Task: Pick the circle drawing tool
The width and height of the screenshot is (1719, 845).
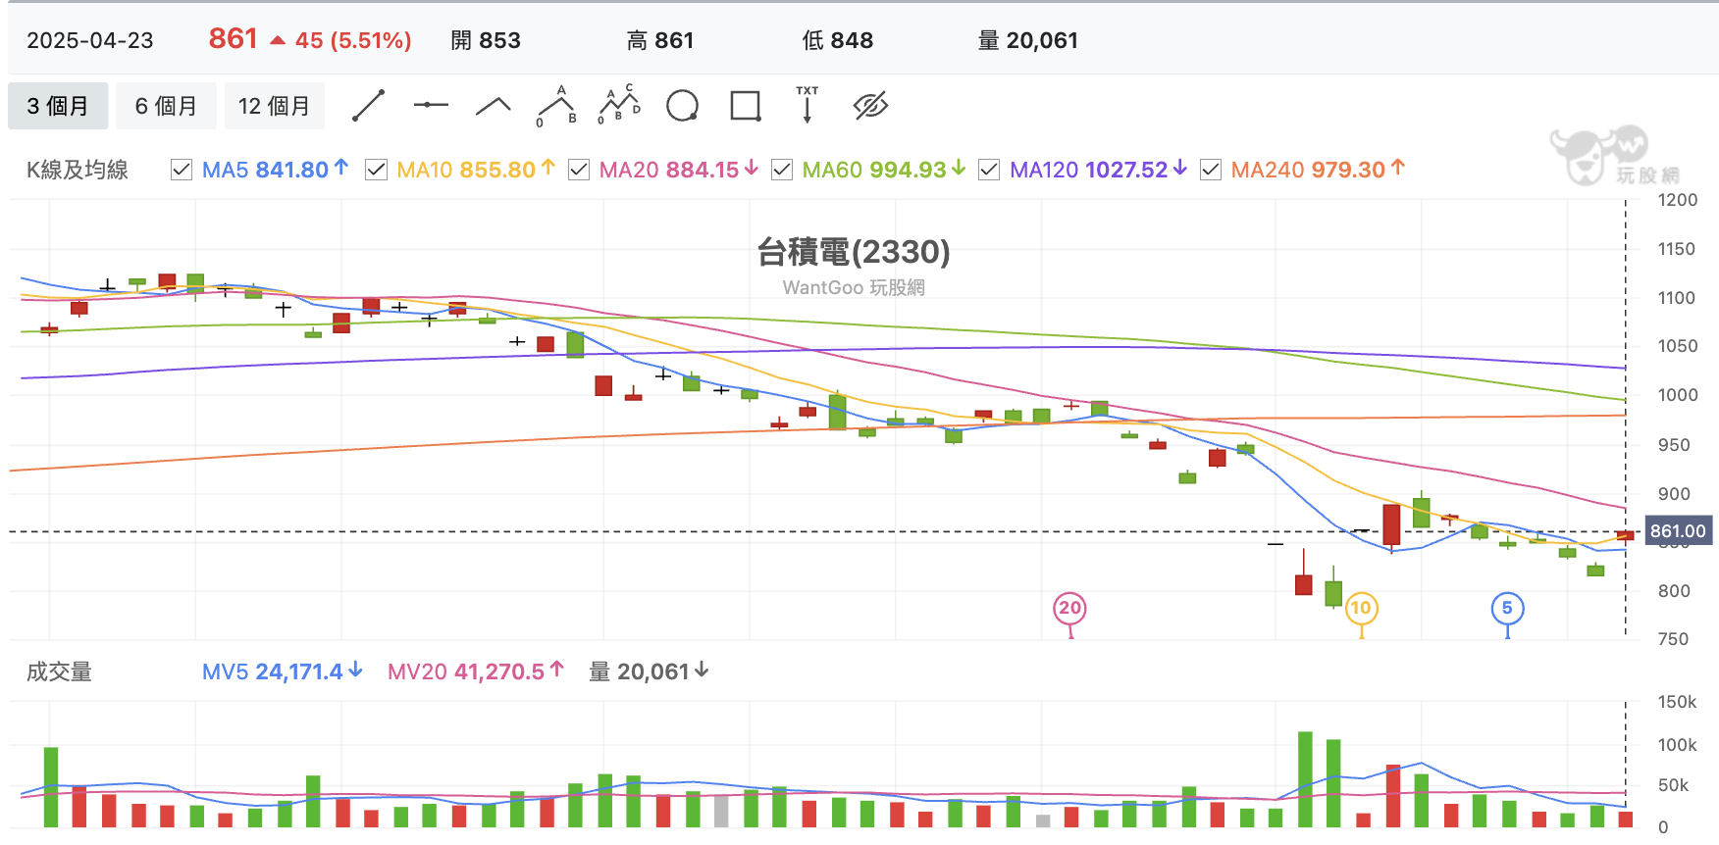Action: coord(682,106)
